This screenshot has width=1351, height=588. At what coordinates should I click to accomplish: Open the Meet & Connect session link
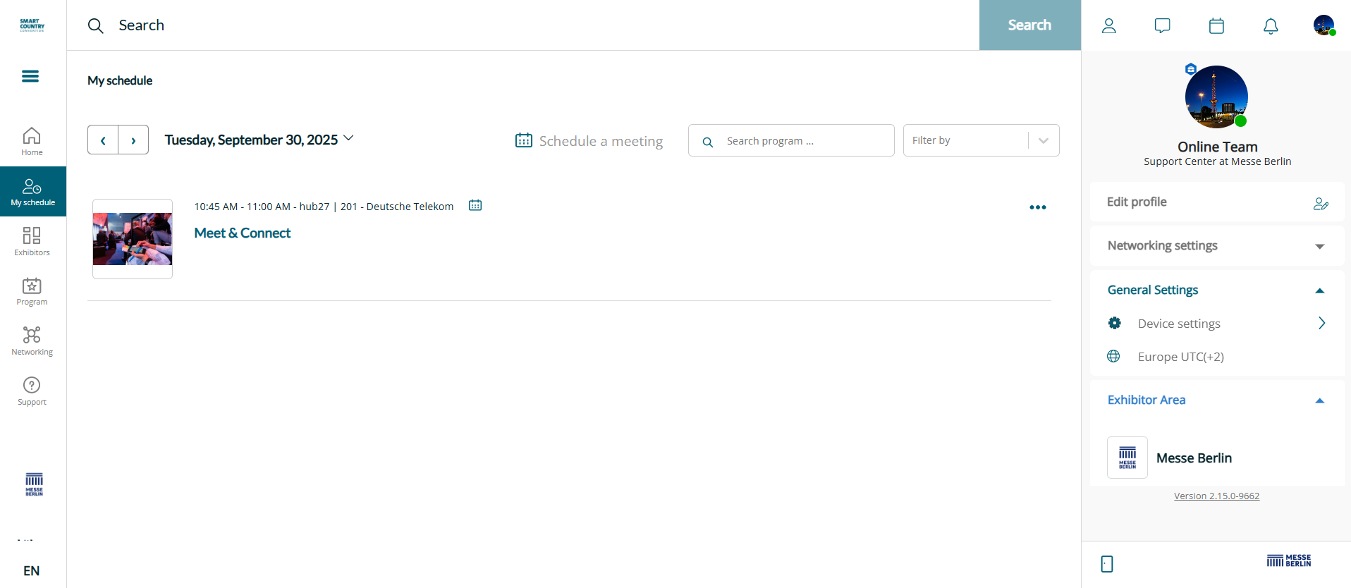pos(242,233)
